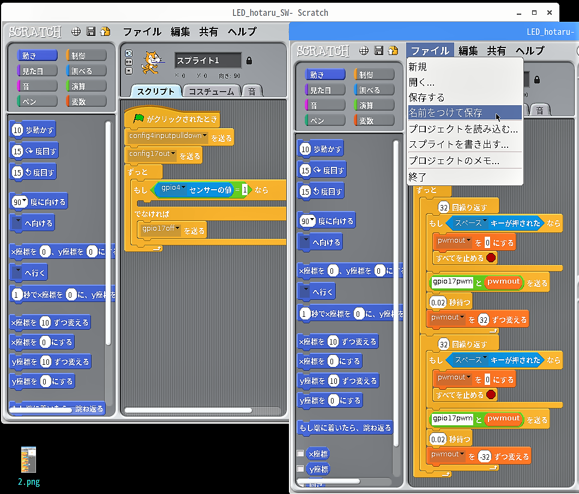Image resolution: width=579 pixels, height=494 pixels.
Task: Click the save floppy icon in right window
Action: coord(379,51)
